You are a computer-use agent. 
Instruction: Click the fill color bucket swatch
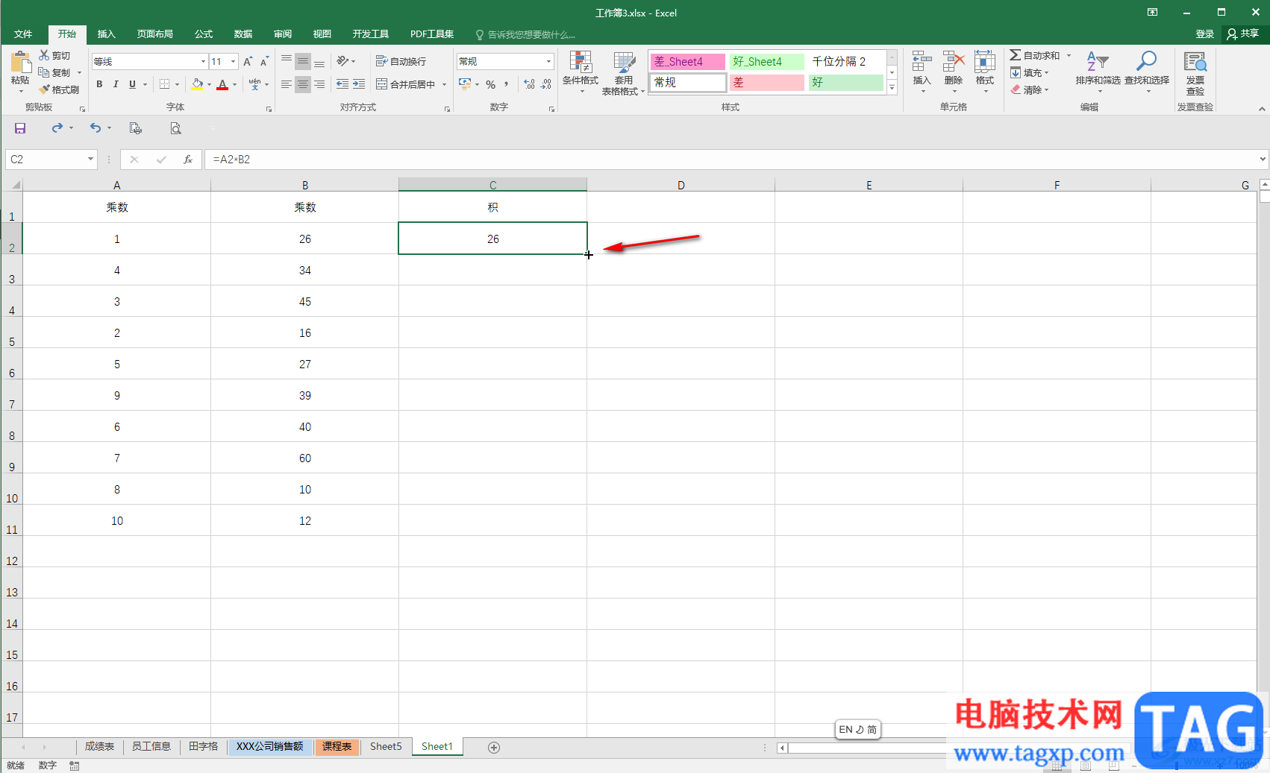point(197,84)
